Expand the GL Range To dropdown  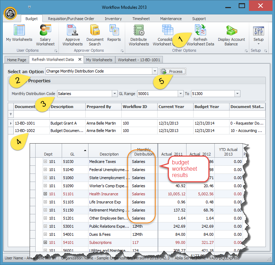click(237, 94)
